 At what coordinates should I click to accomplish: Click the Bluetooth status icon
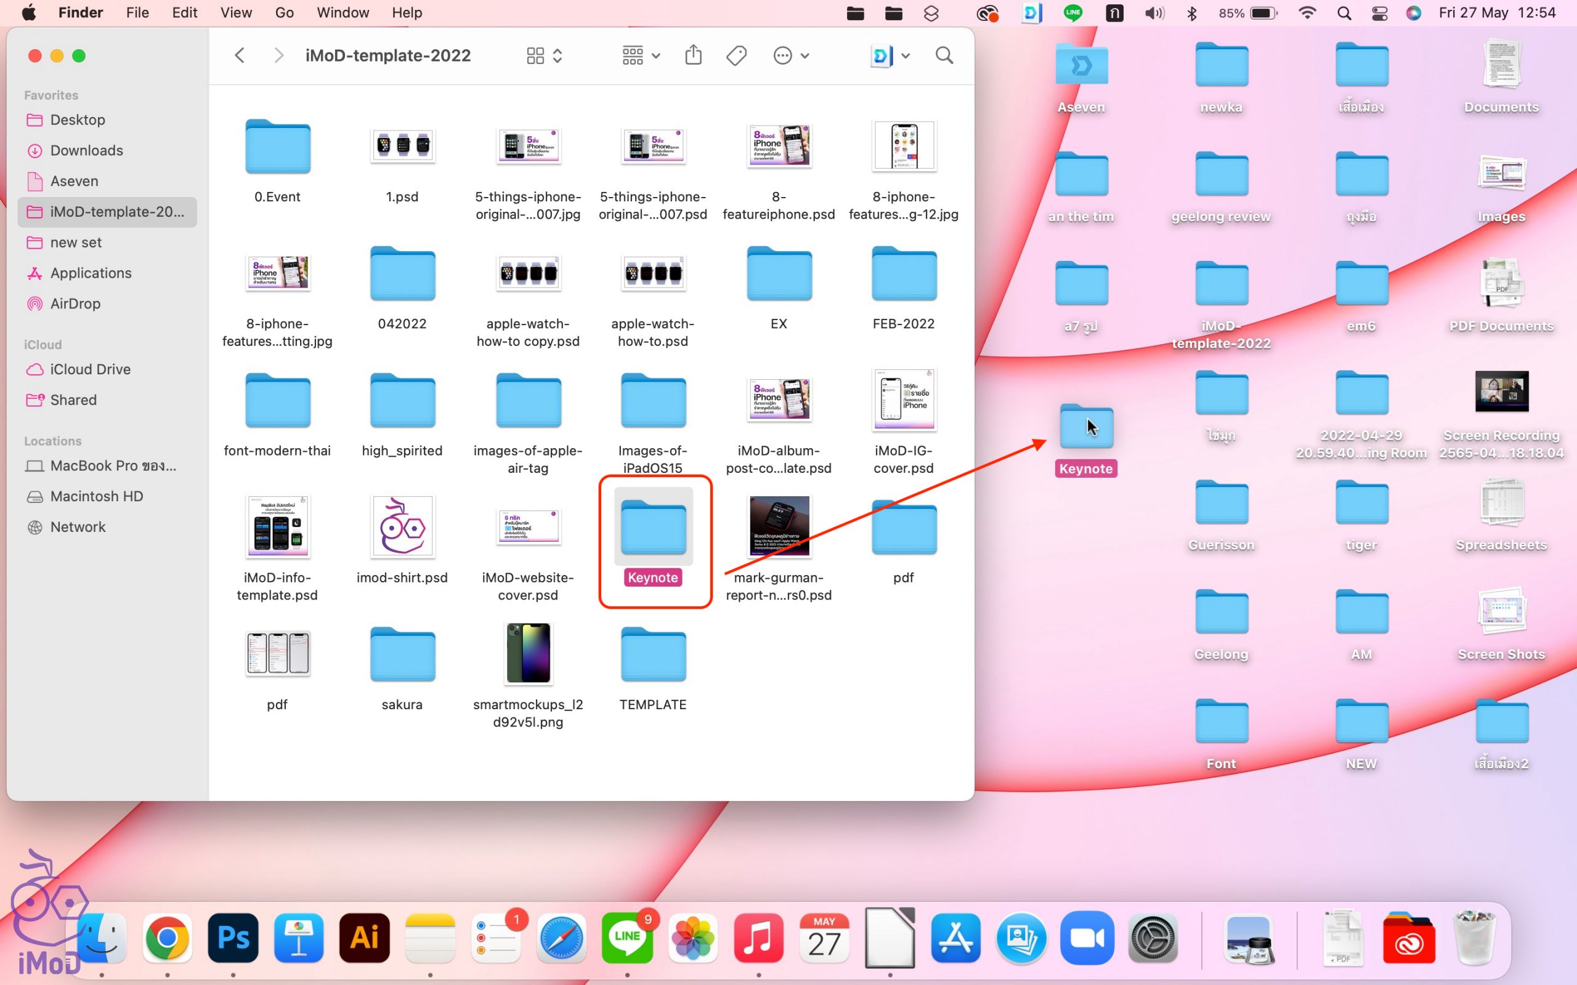(1192, 13)
